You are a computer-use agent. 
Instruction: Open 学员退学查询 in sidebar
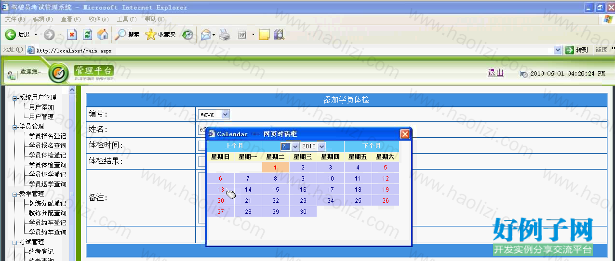coord(48,184)
